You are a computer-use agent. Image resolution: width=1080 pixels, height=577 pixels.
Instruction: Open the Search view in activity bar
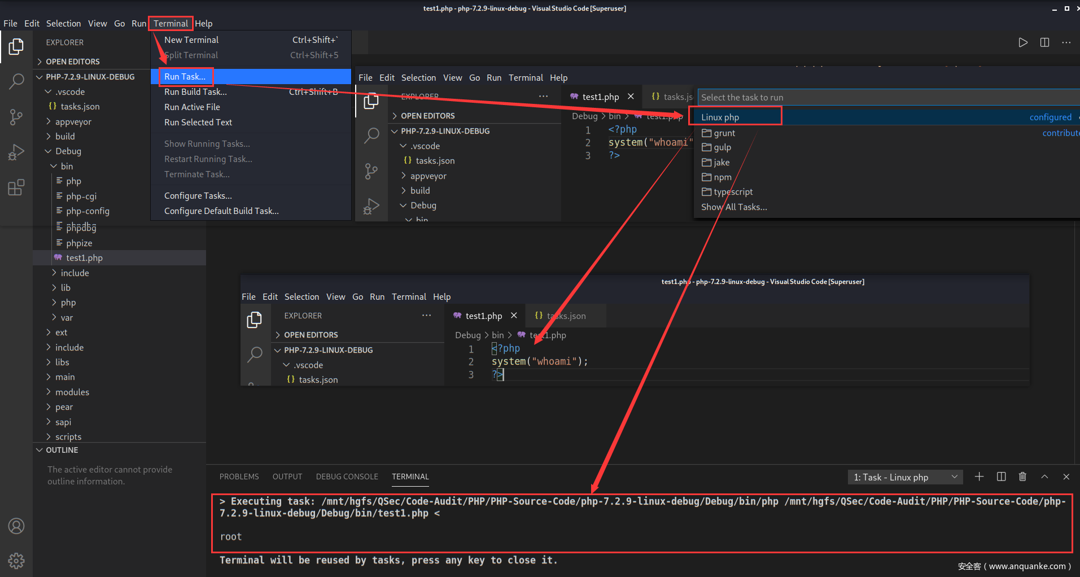click(x=16, y=81)
